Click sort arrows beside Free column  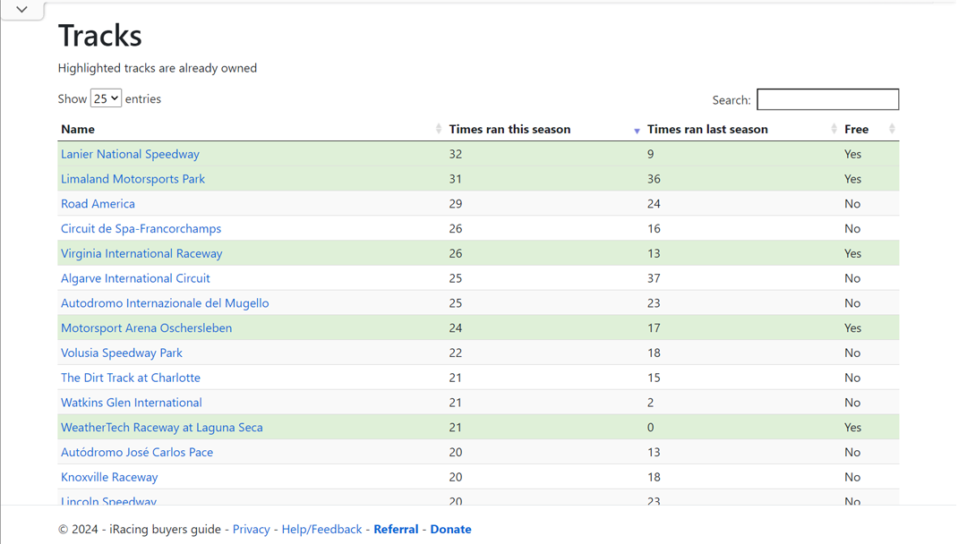pyautogui.click(x=892, y=130)
